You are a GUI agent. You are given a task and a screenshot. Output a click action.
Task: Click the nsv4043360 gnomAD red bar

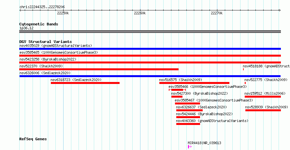pos(188,124)
